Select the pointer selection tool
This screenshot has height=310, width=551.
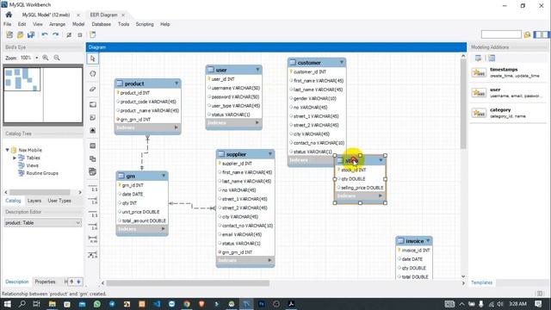click(x=93, y=59)
